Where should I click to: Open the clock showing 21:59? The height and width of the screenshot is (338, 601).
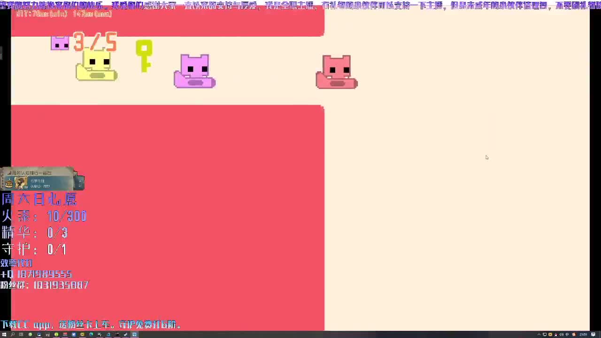tap(583, 335)
